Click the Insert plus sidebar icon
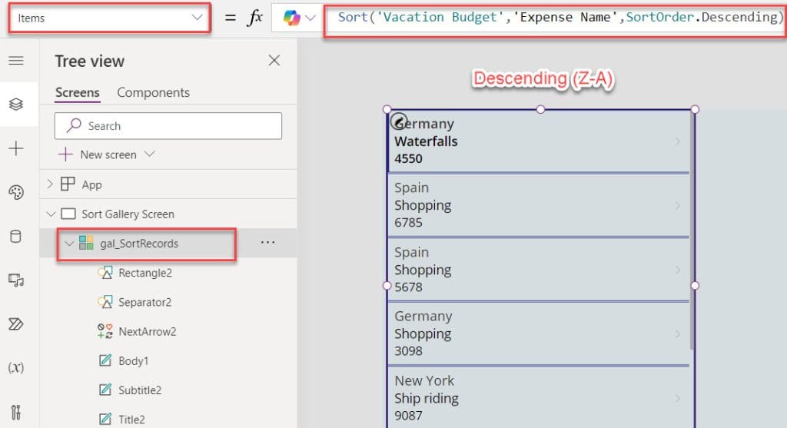Viewport: 787px width, 428px height. (16, 148)
